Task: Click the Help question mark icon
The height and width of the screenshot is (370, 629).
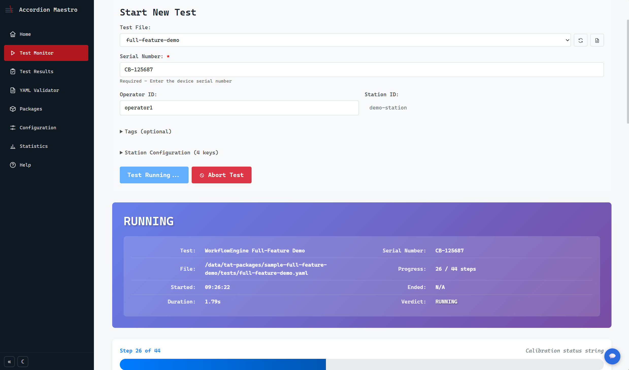Action: pyautogui.click(x=13, y=165)
